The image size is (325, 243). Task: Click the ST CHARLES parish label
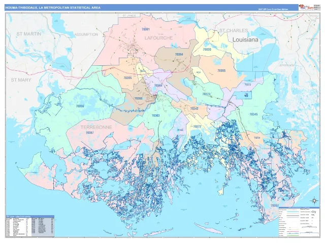(234, 30)
